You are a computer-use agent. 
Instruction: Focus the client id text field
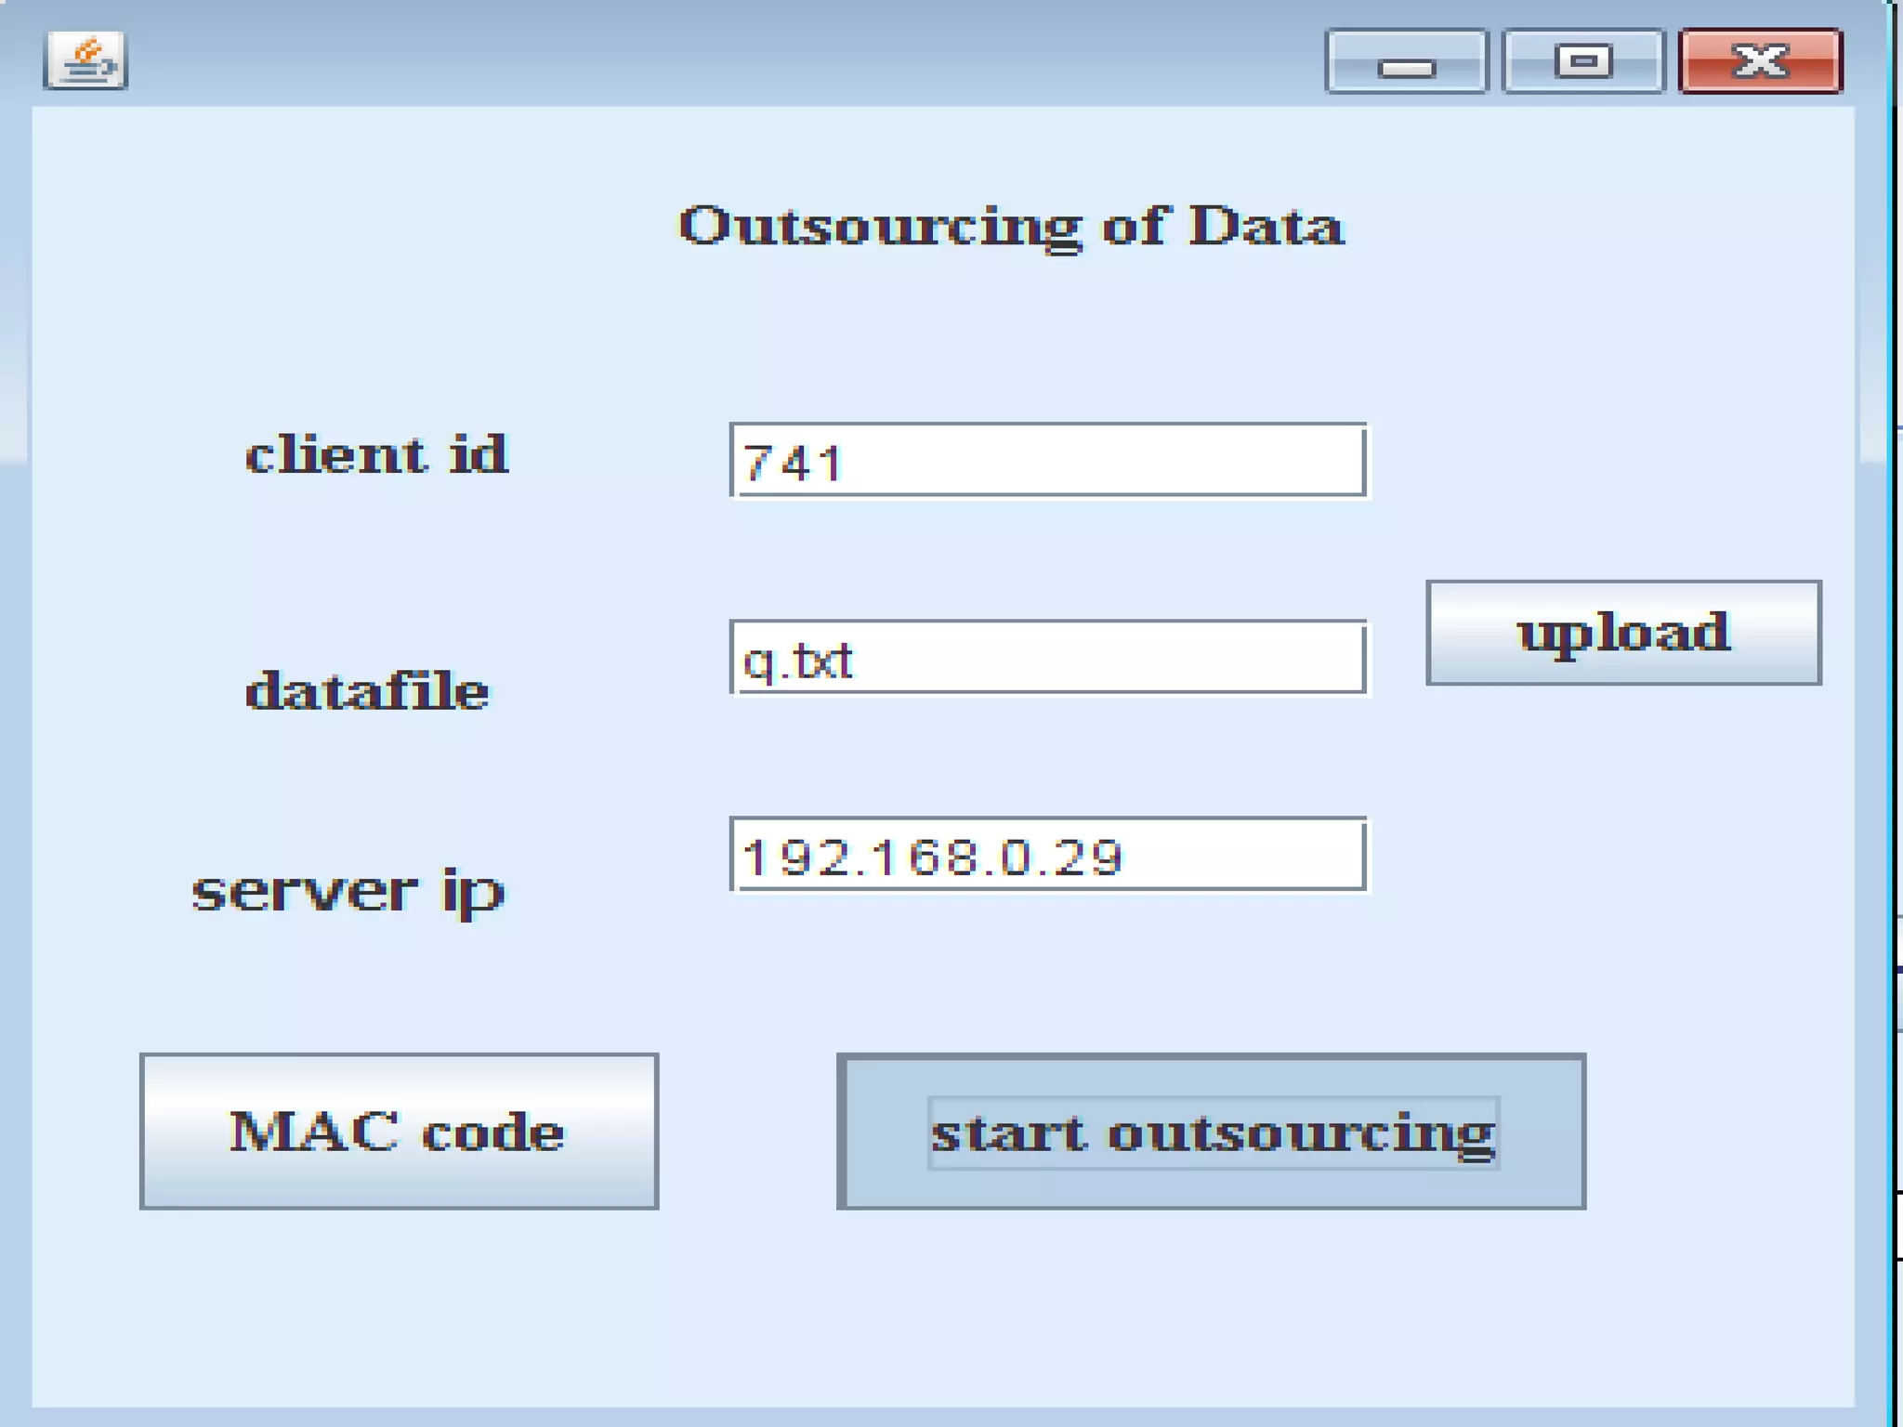click(x=1048, y=461)
